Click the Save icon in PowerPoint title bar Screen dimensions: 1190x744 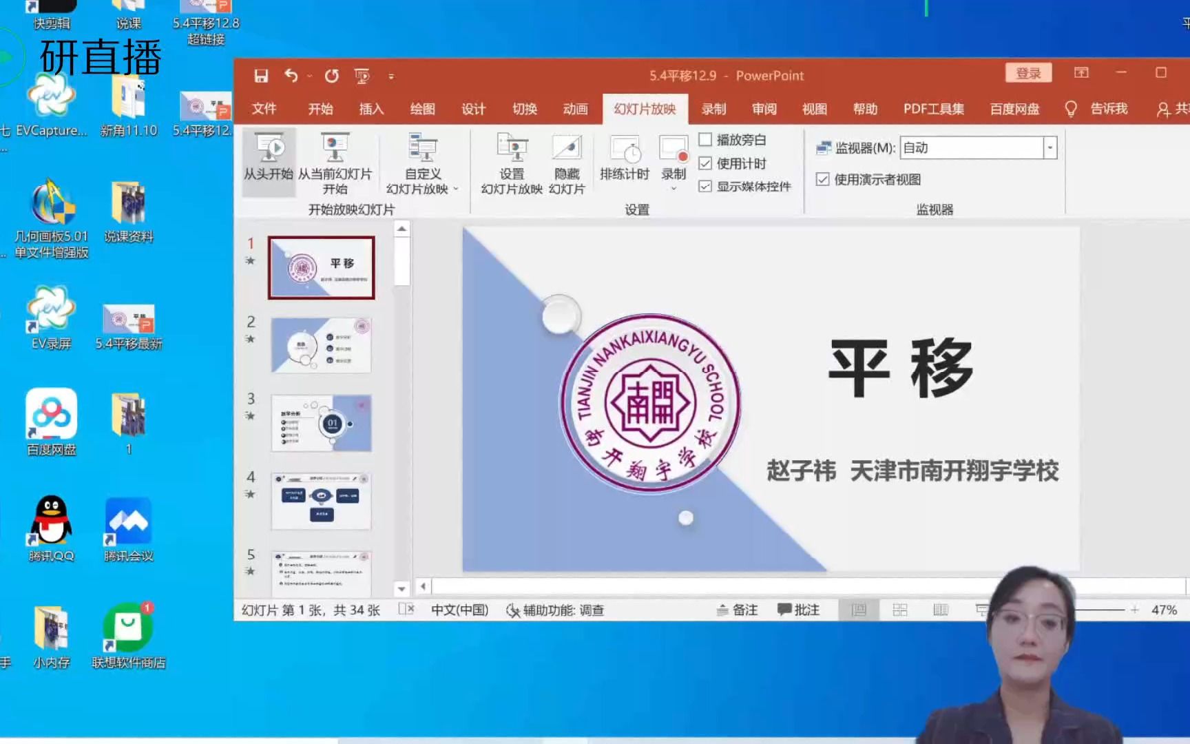pyautogui.click(x=261, y=76)
